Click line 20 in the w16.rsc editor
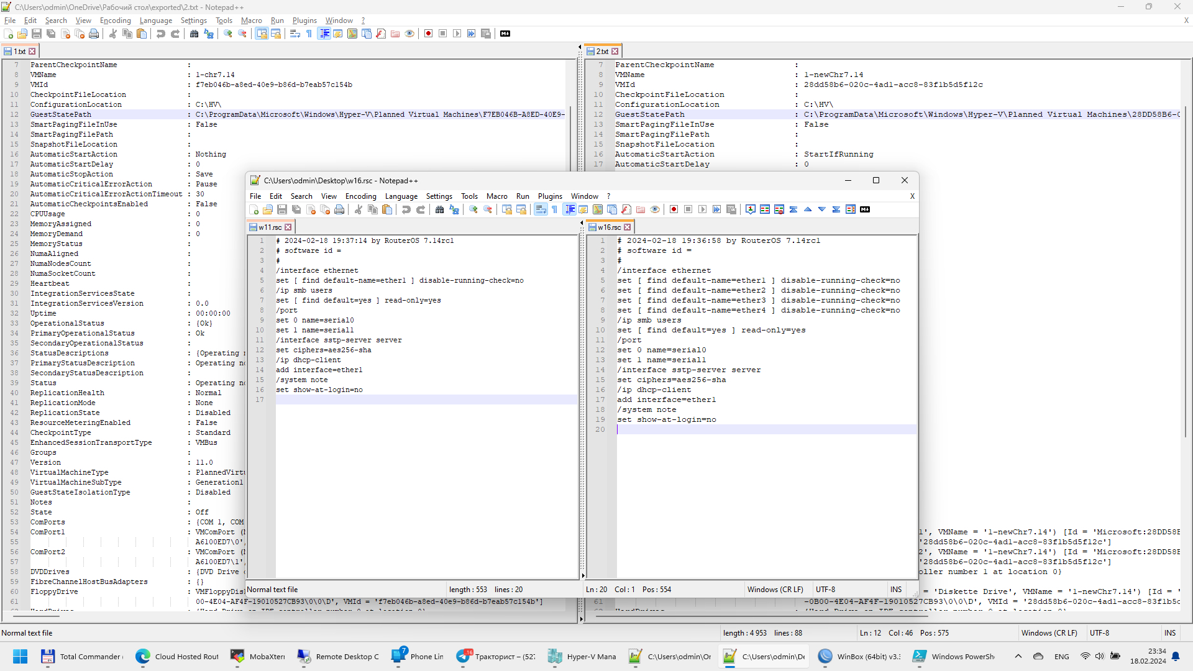This screenshot has width=1193, height=671. click(x=746, y=429)
